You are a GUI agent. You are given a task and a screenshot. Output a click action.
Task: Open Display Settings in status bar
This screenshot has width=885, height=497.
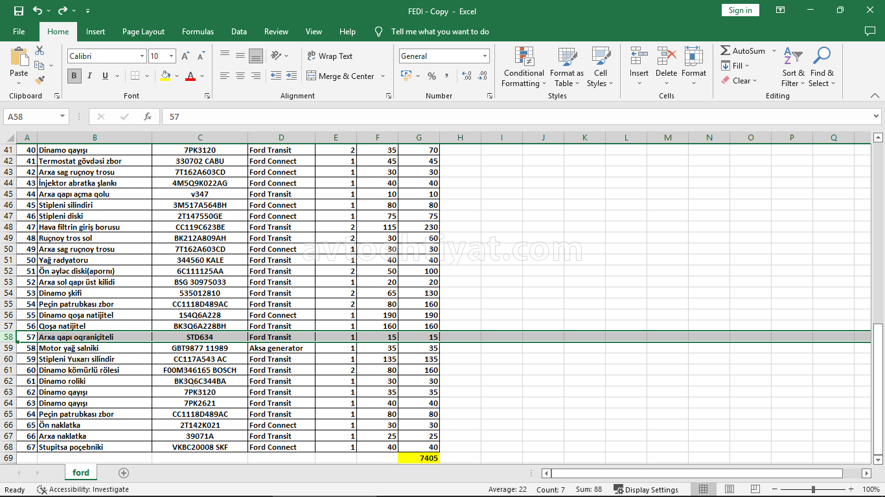(x=646, y=490)
